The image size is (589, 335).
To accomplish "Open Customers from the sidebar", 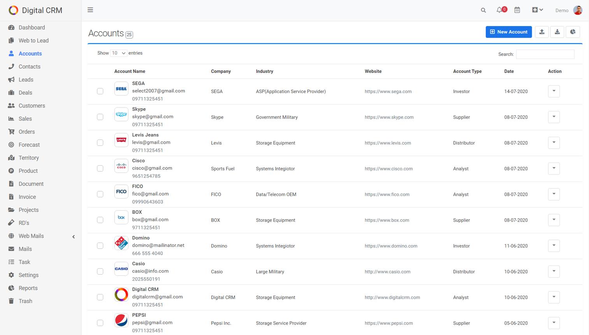I will tap(32, 106).
